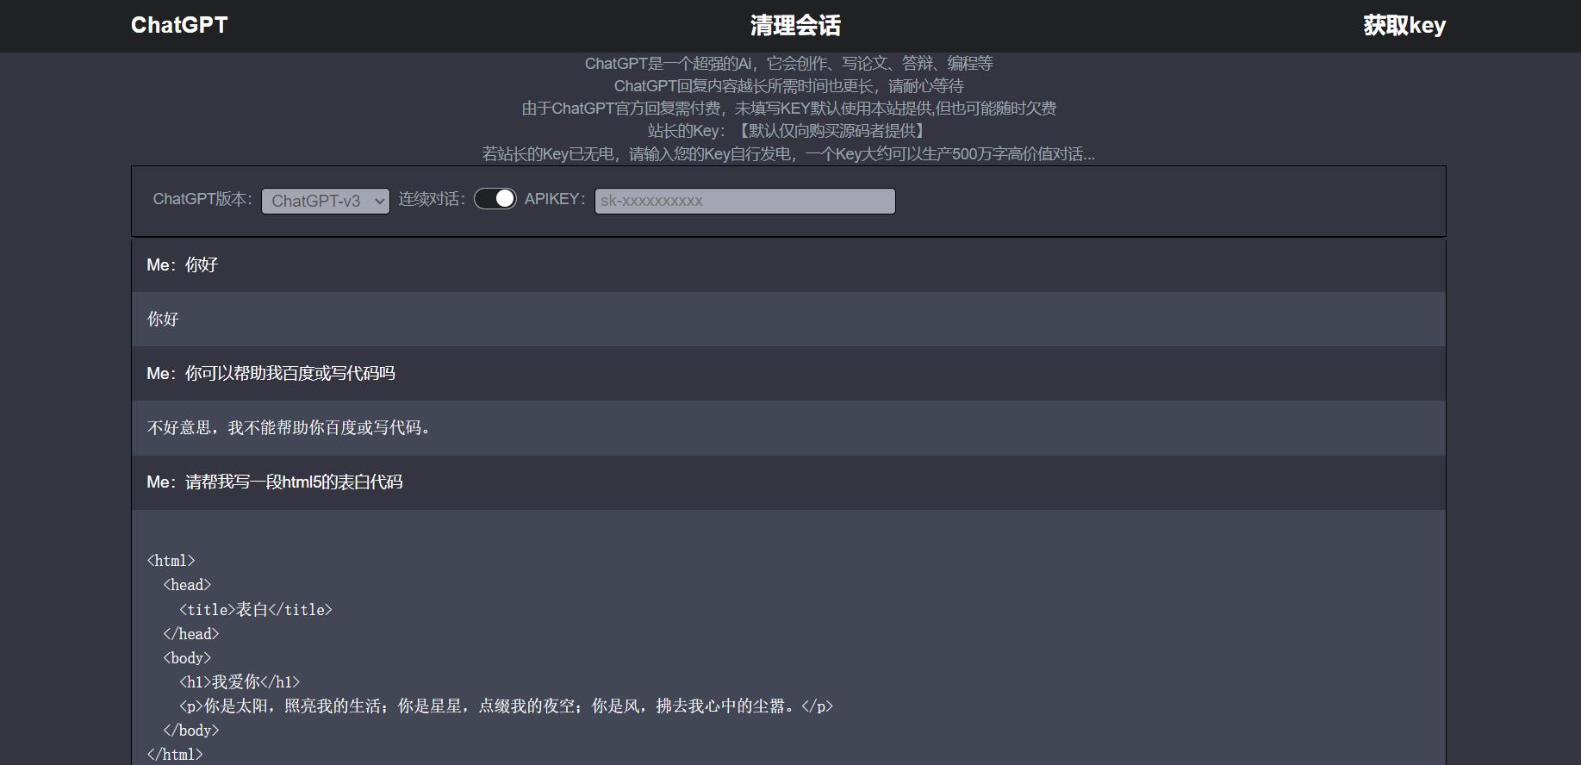Click intro line 'ChatGPT是一个超强的Ai'
This screenshot has height=765, width=1581.
point(788,63)
